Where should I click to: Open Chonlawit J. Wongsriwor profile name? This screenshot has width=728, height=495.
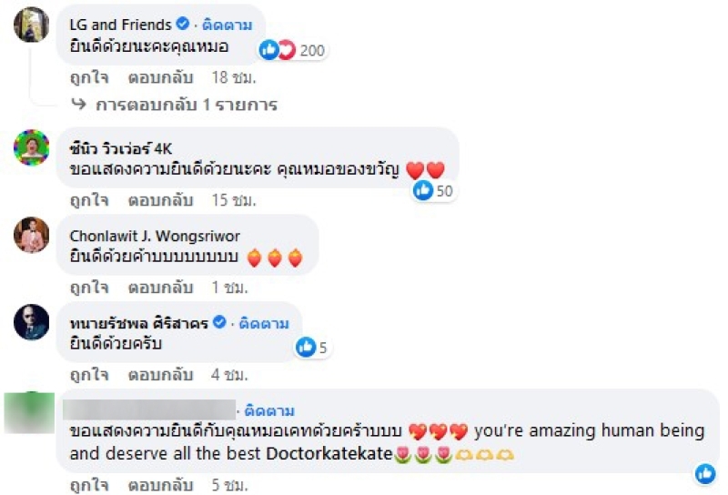155,236
